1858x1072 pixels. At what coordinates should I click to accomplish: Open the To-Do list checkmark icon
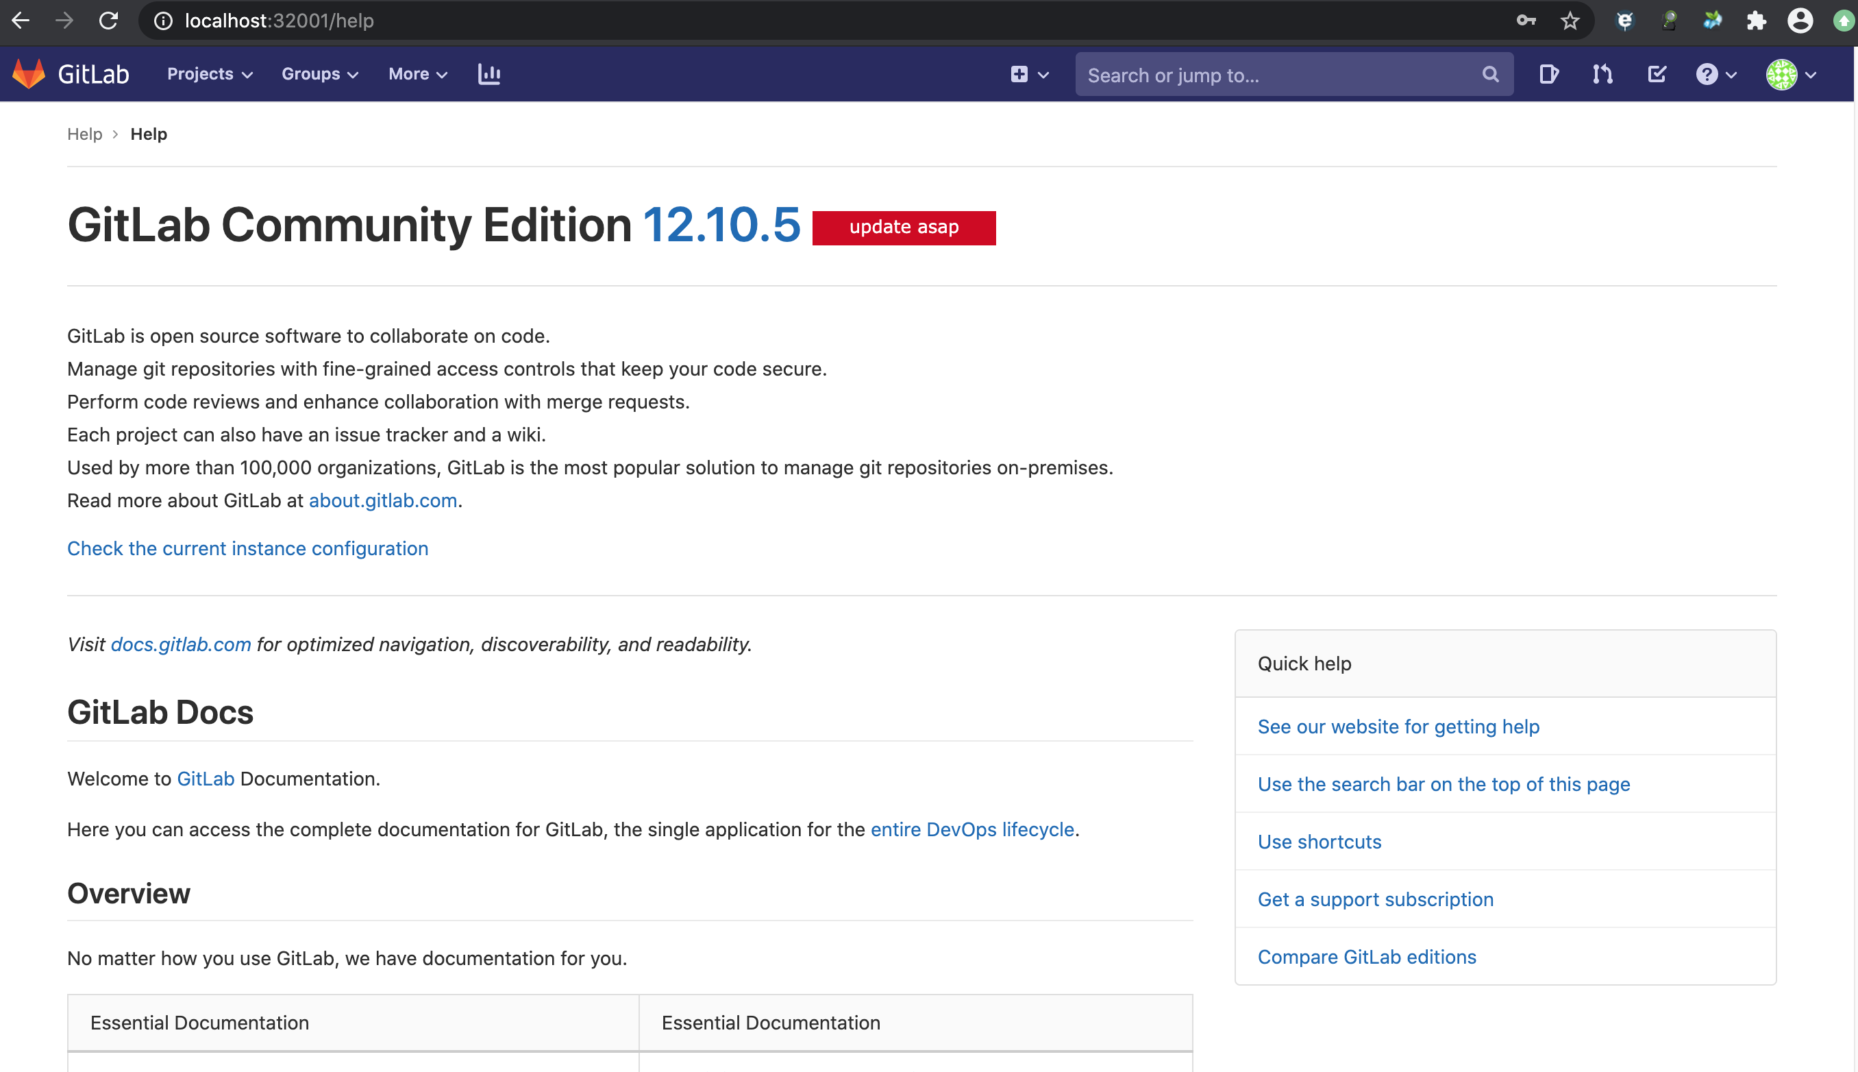1657,74
